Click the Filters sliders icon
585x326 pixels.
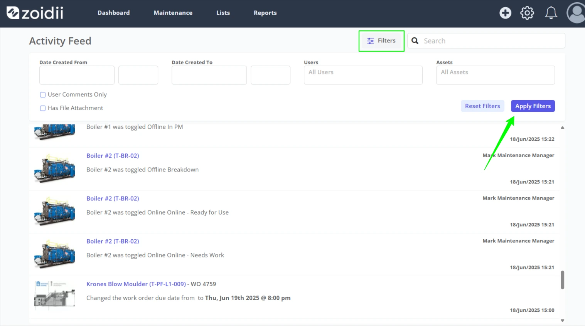pyautogui.click(x=371, y=41)
